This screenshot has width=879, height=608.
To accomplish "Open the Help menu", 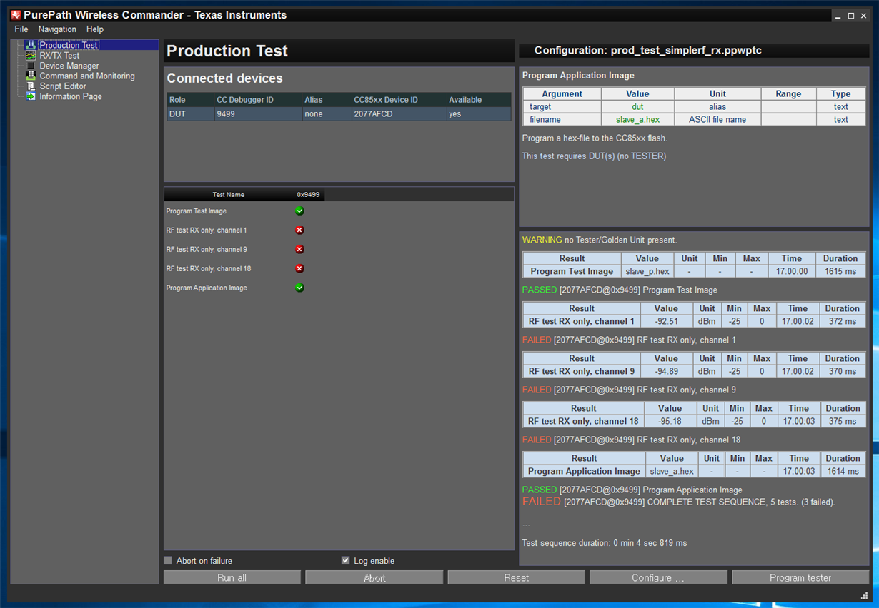I will click(95, 29).
